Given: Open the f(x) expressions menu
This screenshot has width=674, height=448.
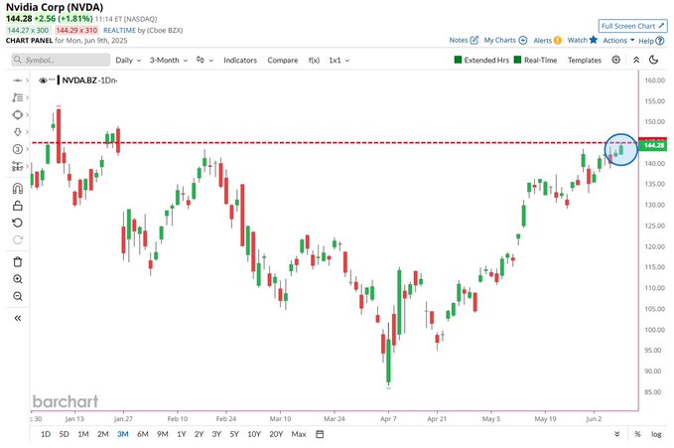Looking at the screenshot, I should click(314, 61).
